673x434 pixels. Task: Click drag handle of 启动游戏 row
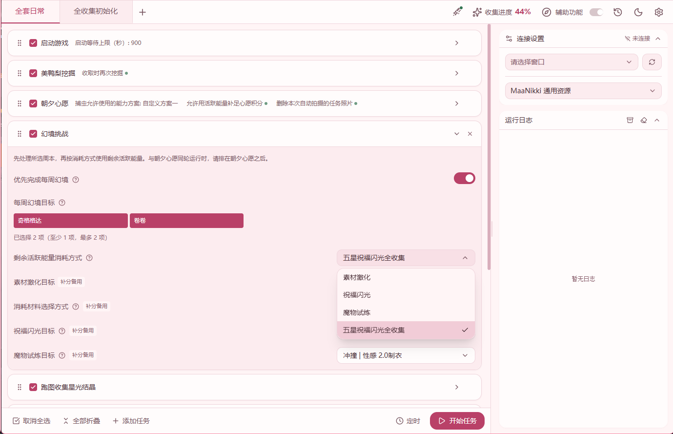pos(20,43)
